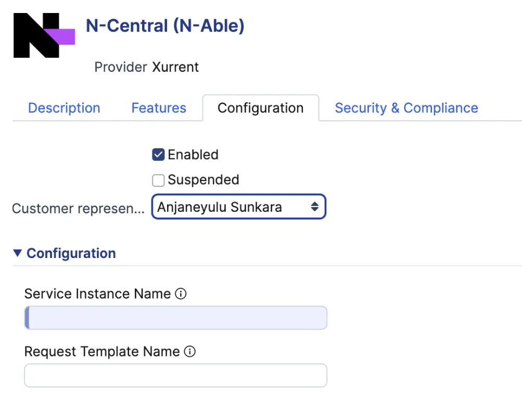Screen dimensions: 522x399
Task: Collapse Configuration section using the triangle arrow
Action: point(18,253)
